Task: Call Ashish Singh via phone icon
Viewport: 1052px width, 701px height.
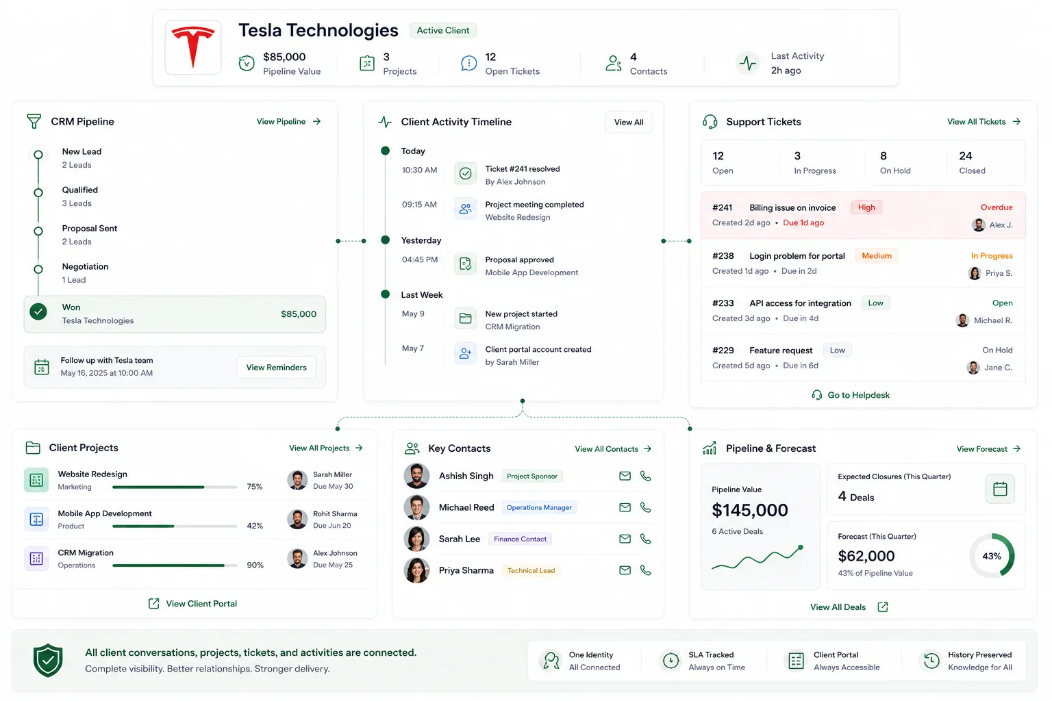Action: pos(645,476)
